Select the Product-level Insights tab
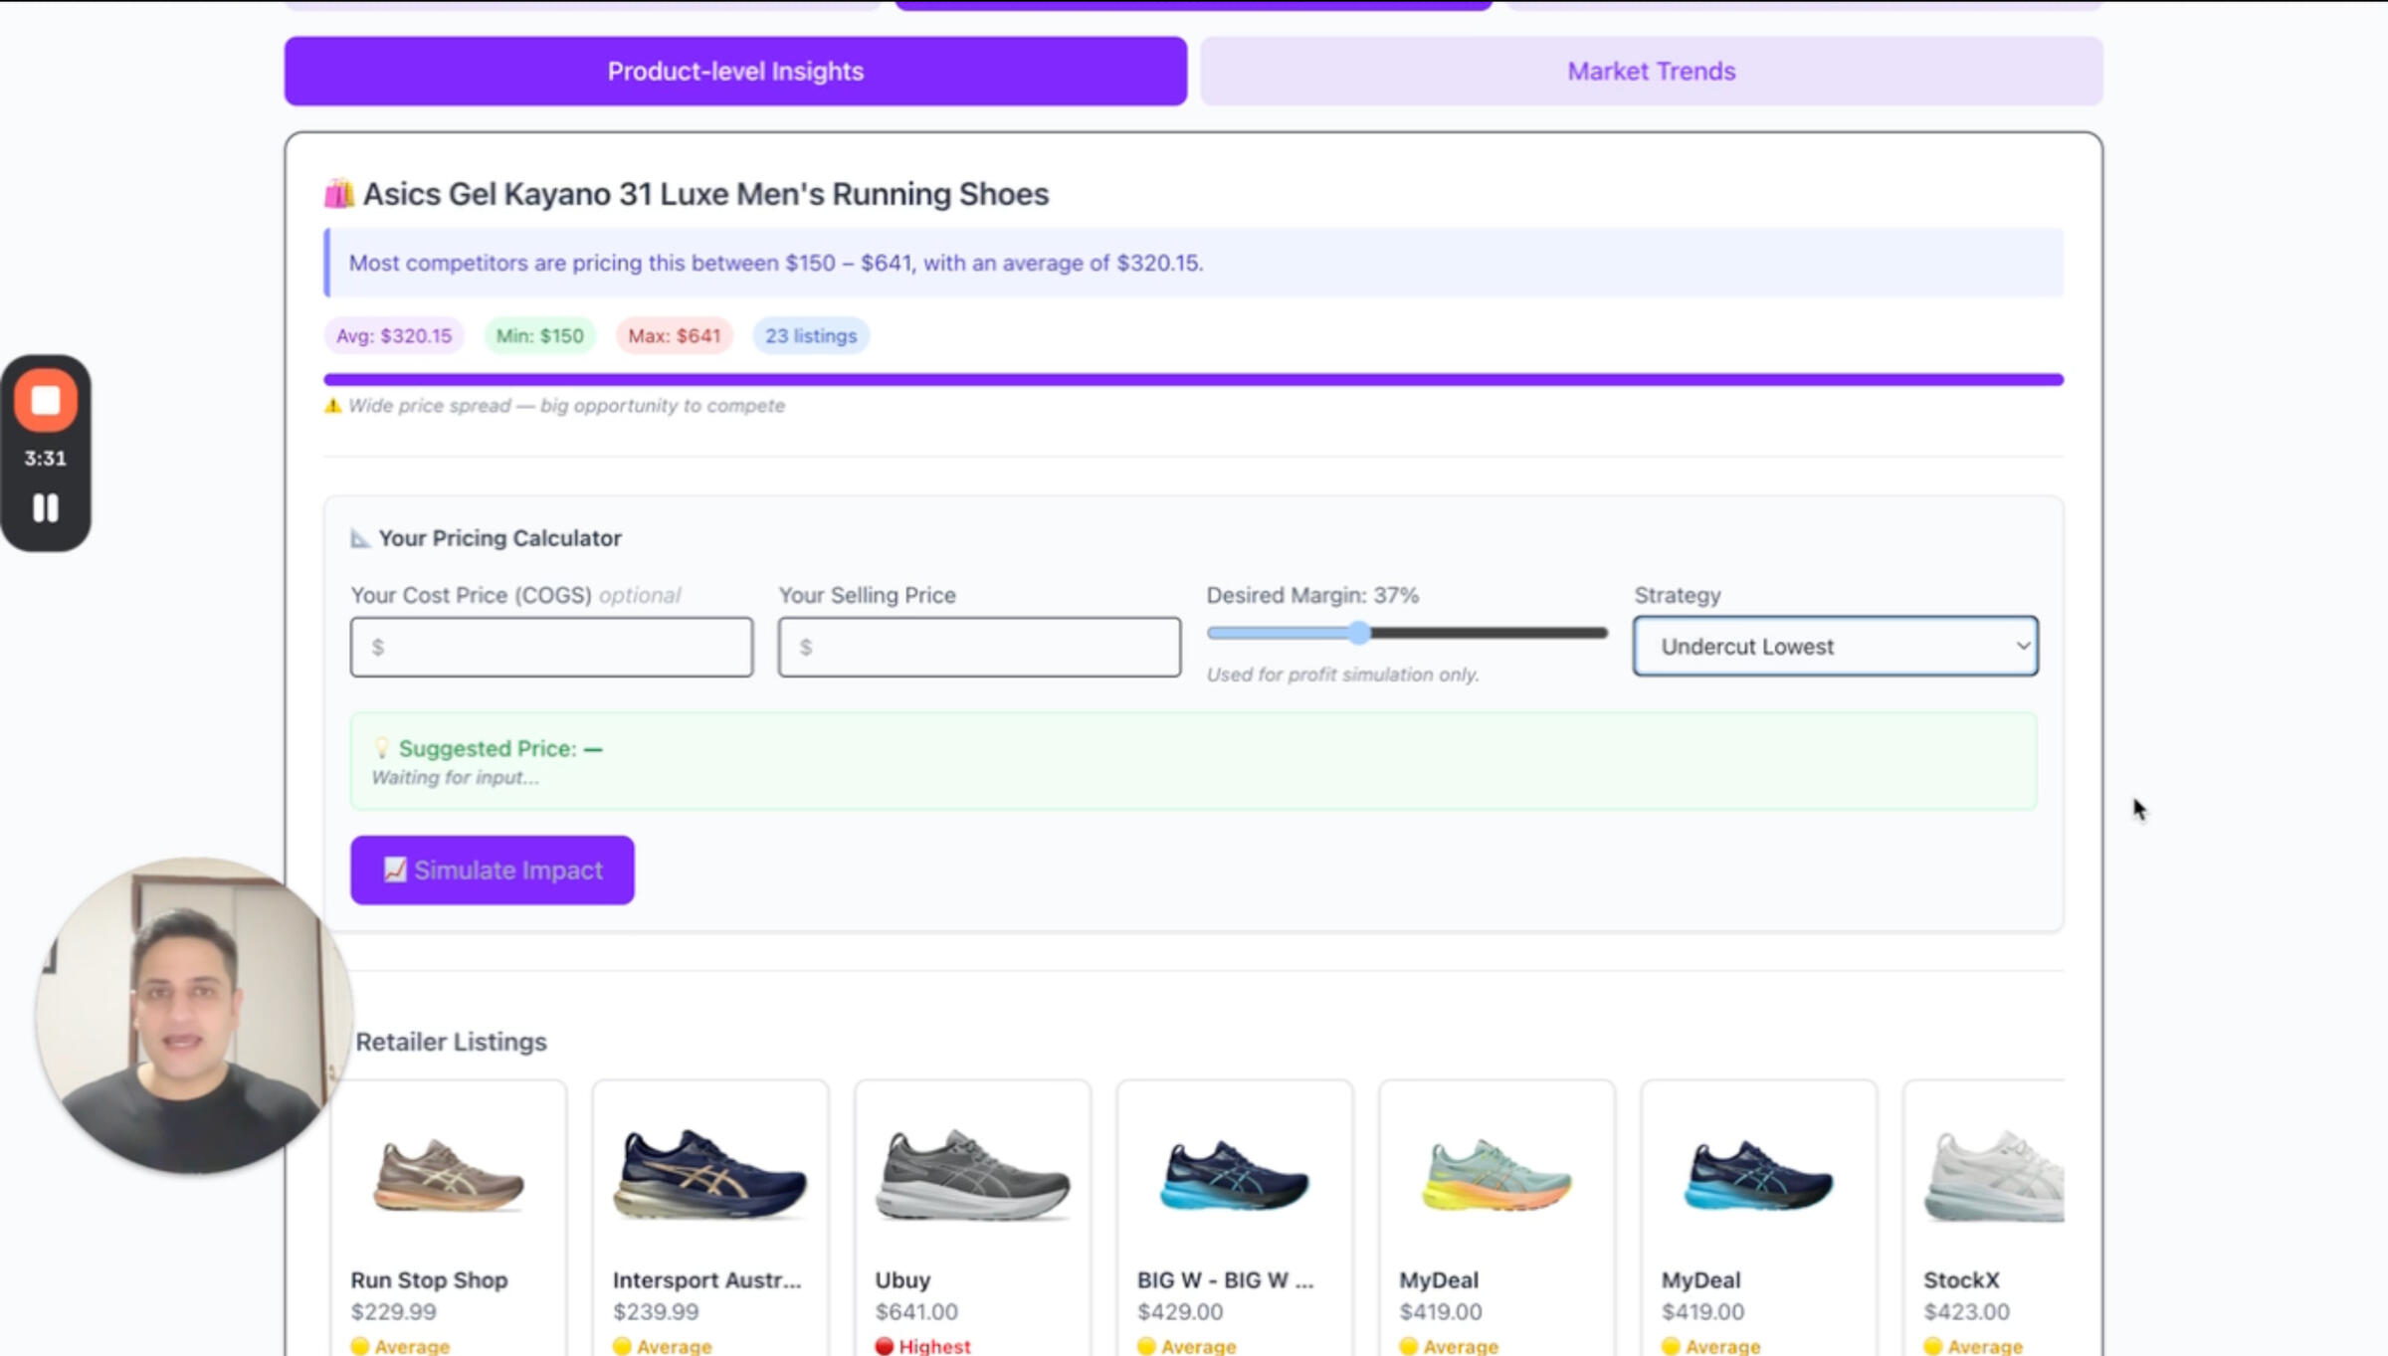 [735, 72]
